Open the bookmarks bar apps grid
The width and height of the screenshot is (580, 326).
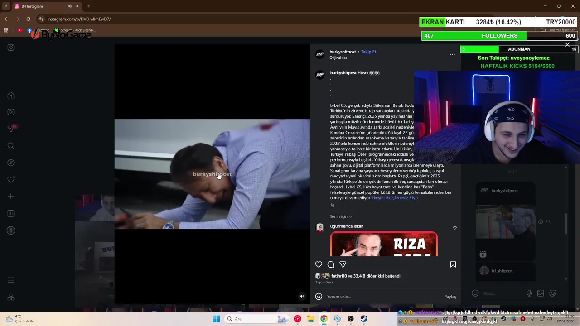pyautogui.click(x=6, y=30)
